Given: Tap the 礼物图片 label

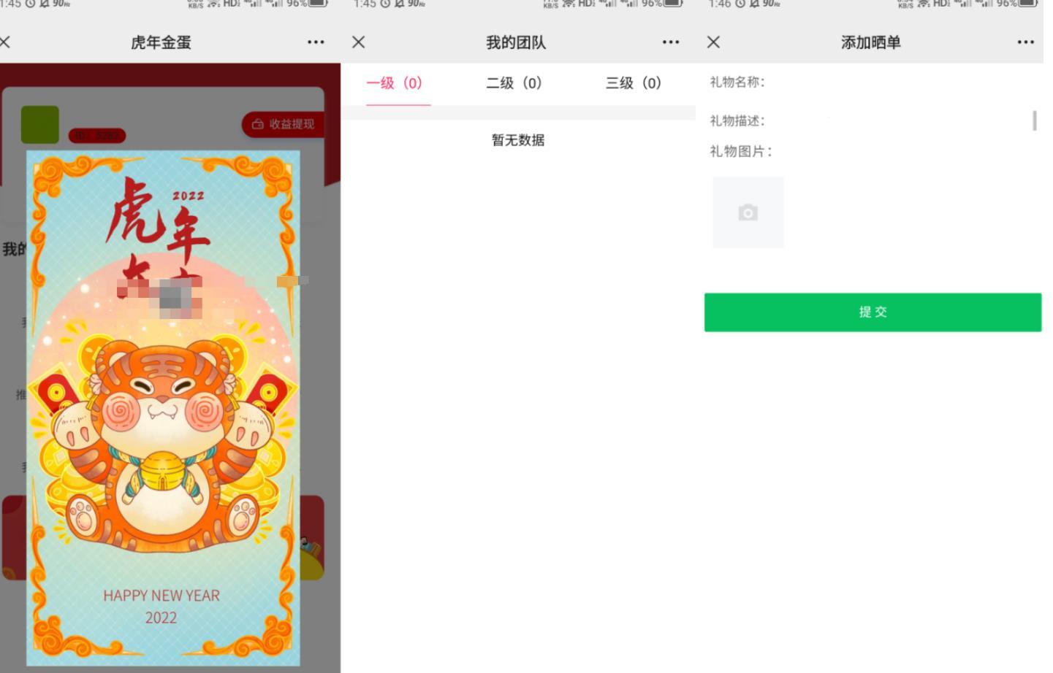Looking at the screenshot, I should click(741, 152).
